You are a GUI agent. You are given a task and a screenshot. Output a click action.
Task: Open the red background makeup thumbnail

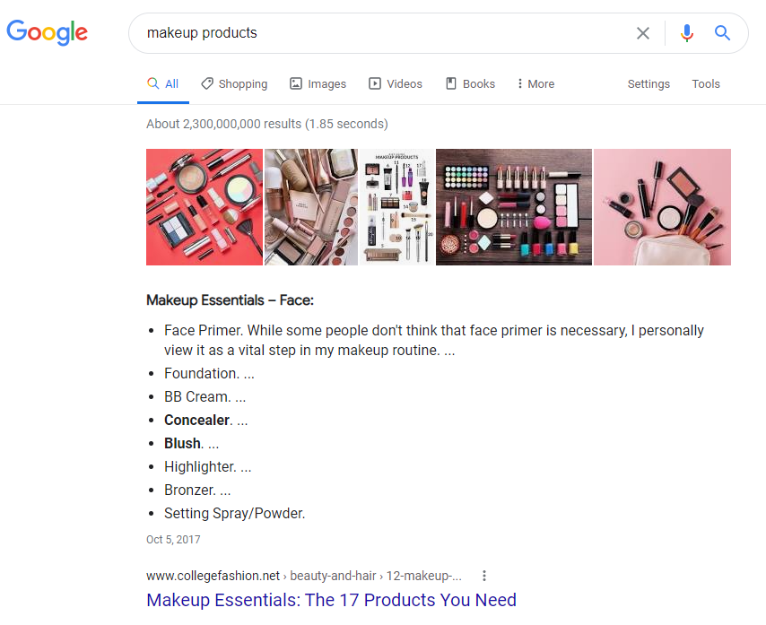point(205,207)
